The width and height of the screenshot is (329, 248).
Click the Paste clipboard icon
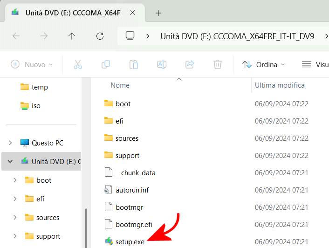pos(134,64)
